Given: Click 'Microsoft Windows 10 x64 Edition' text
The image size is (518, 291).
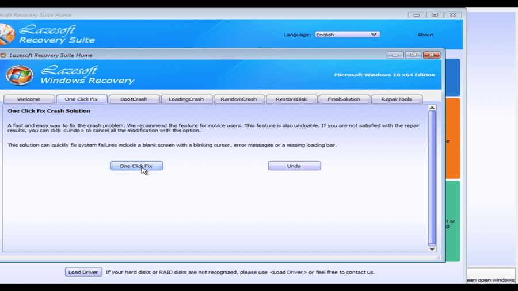Looking at the screenshot, I should 384,75.
